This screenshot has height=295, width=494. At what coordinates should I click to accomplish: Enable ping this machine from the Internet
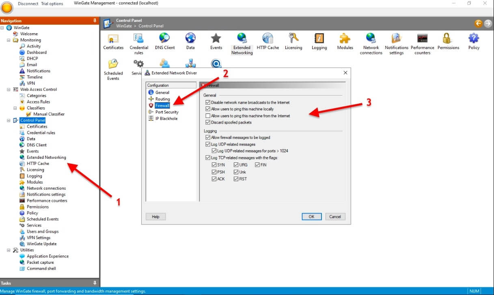point(208,116)
